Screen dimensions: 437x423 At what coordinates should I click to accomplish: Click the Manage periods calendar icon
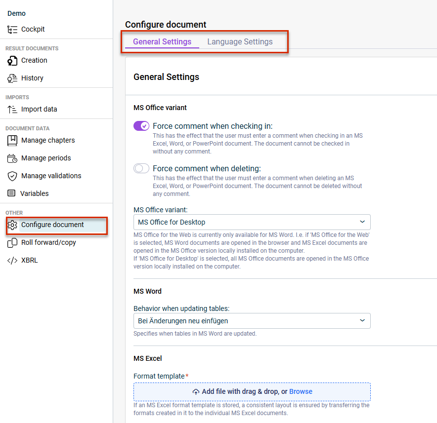tap(12, 158)
